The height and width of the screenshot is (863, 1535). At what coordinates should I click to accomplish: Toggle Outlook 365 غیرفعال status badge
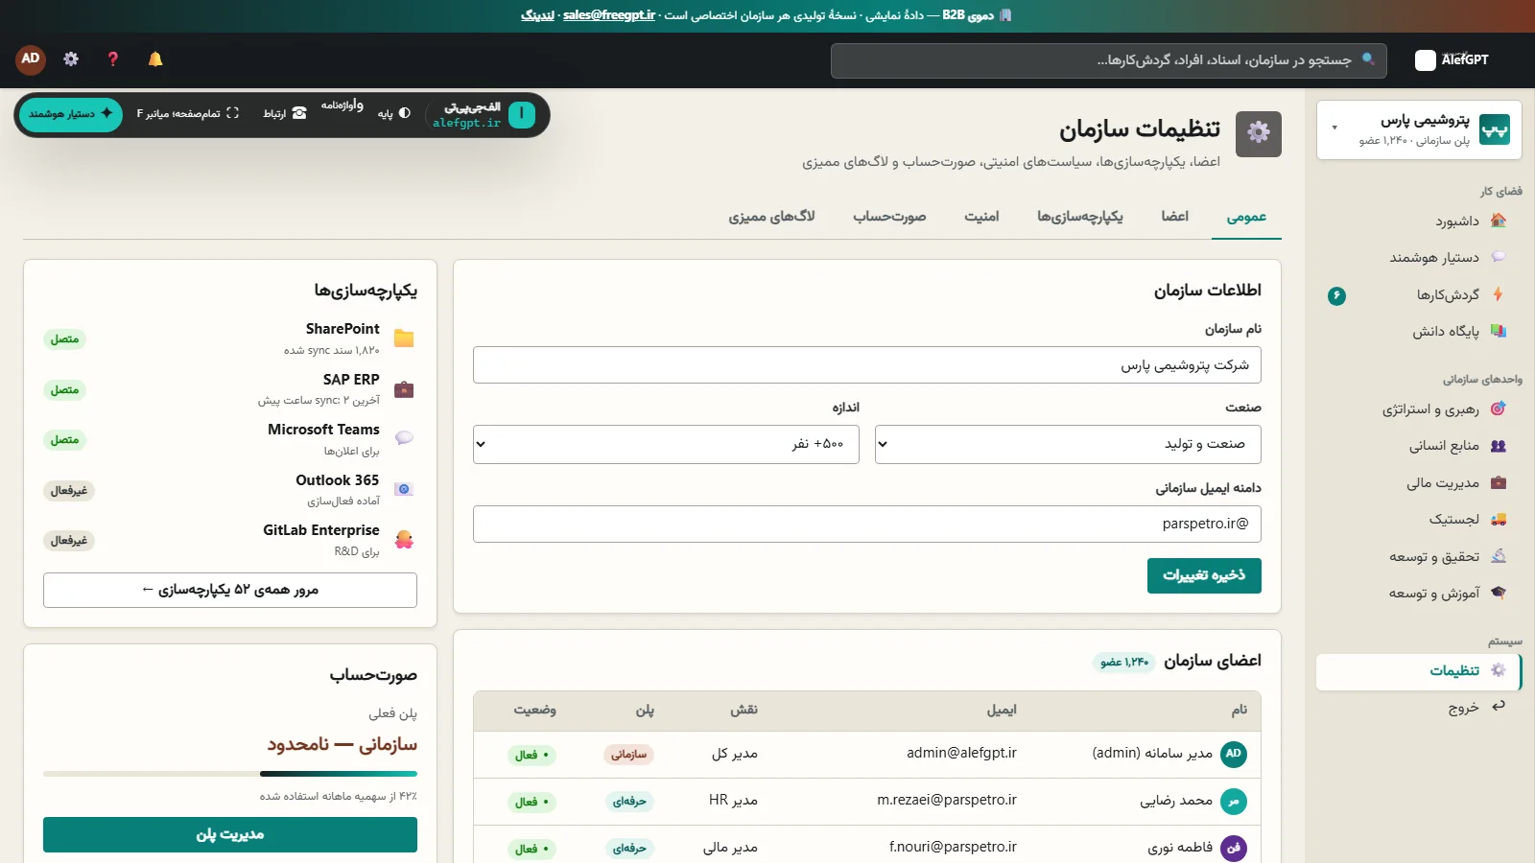(x=69, y=491)
